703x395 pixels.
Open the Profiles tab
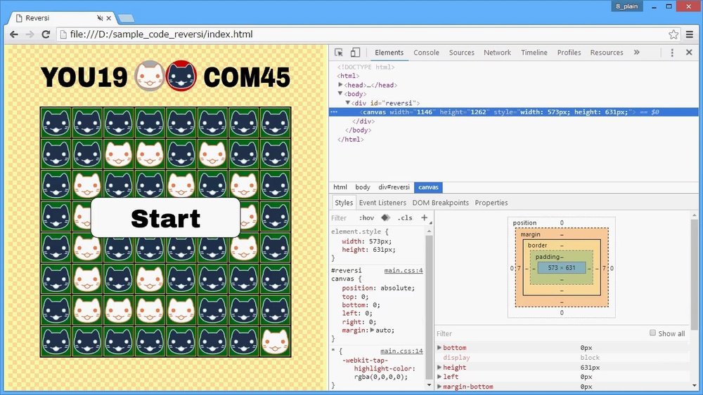pos(569,53)
